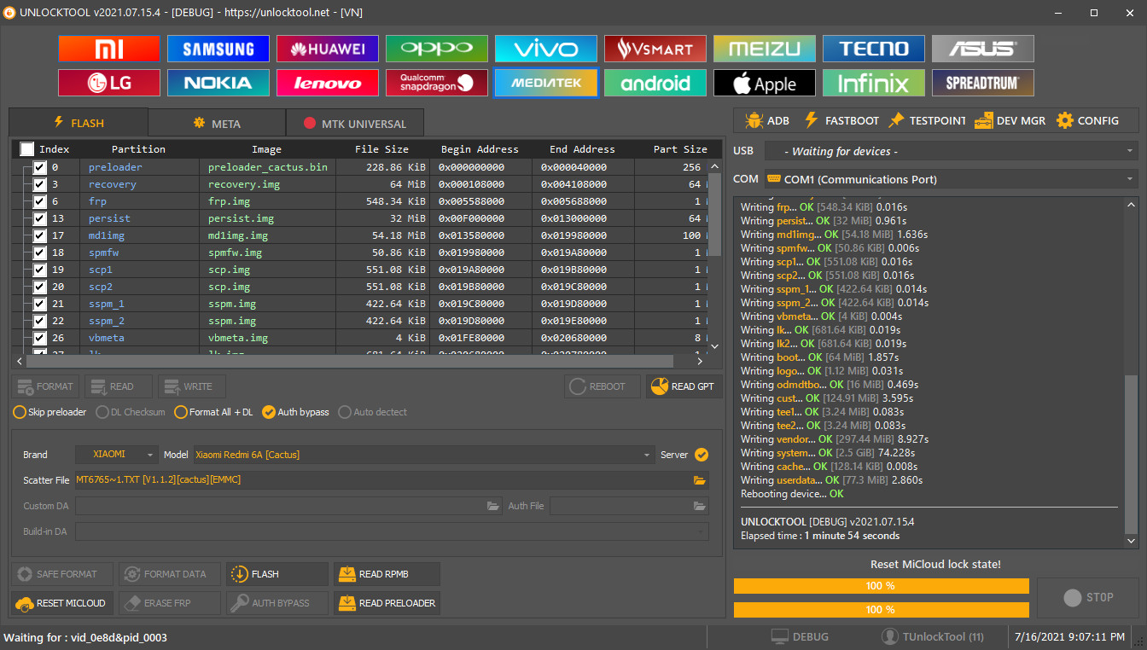The height and width of the screenshot is (650, 1147).
Task: Choose the Tecno brand tile
Action: pyautogui.click(x=874, y=49)
